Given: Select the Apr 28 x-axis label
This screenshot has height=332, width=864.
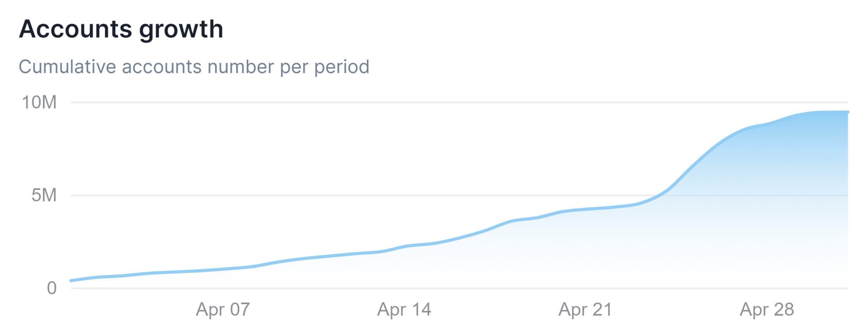Looking at the screenshot, I should [767, 310].
